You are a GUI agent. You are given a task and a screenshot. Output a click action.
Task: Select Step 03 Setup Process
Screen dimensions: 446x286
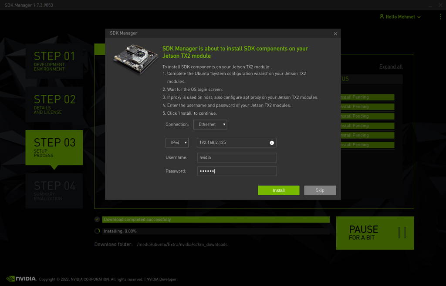(54, 147)
